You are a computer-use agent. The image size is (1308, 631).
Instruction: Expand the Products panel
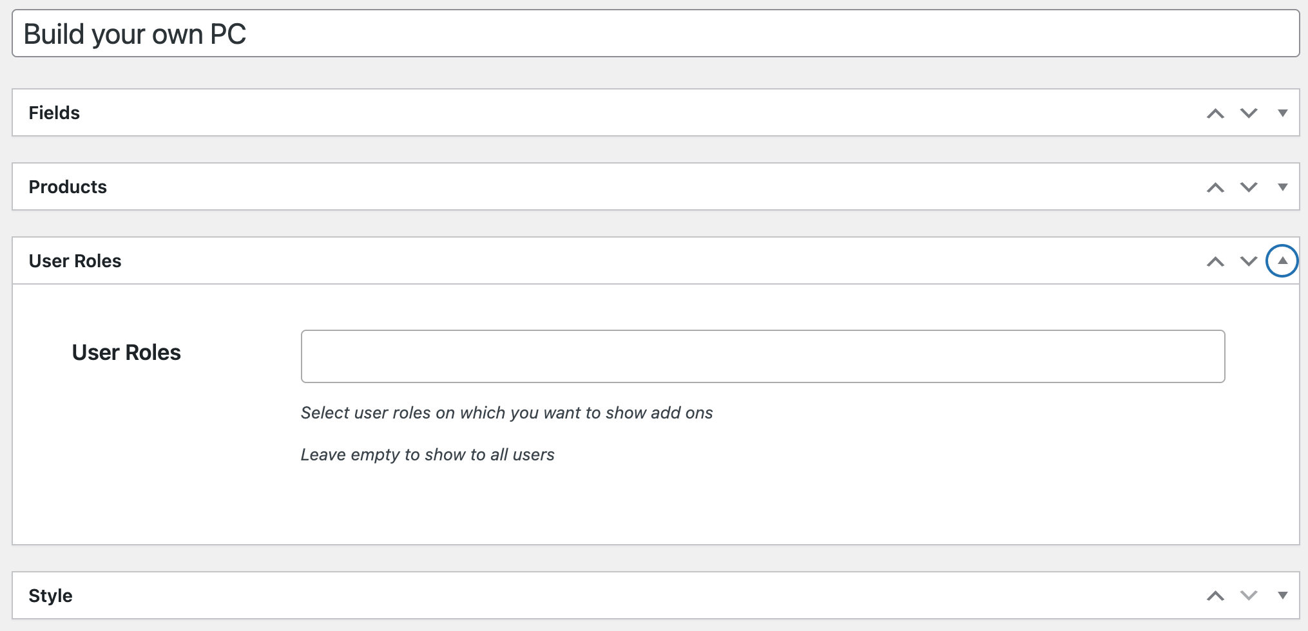pyautogui.click(x=1282, y=187)
